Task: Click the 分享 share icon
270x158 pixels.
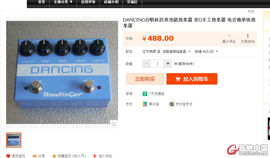Action: coord(35,156)
